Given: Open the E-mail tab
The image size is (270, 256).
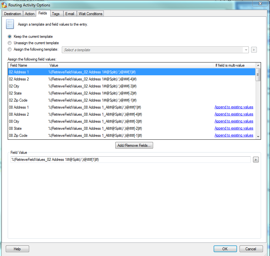Looking at the screenshot, I should tap(70, 14).
